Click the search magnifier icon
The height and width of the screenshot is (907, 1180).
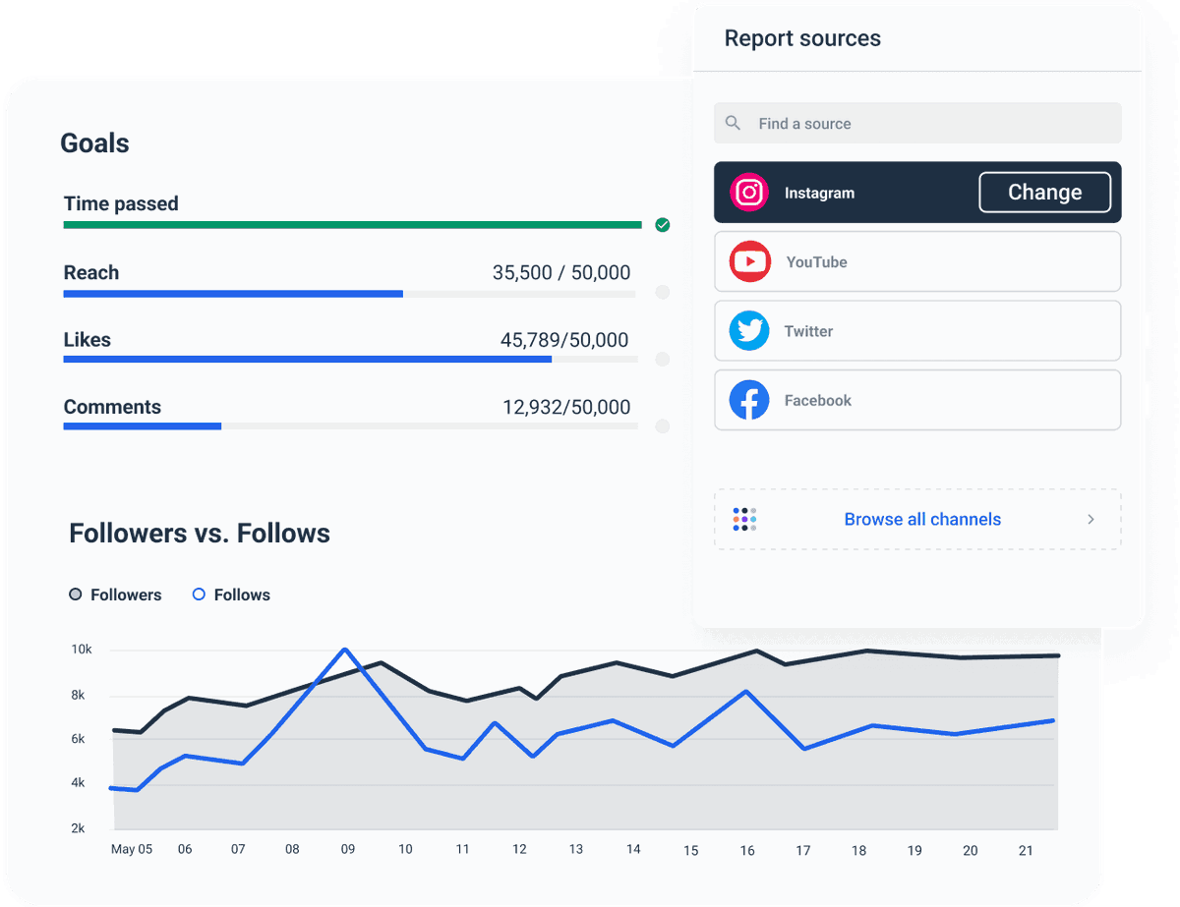733,123
